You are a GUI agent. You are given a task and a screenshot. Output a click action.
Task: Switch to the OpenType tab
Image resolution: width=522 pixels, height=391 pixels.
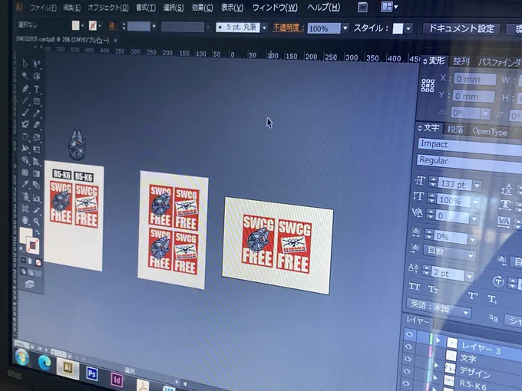click(490, 132)
